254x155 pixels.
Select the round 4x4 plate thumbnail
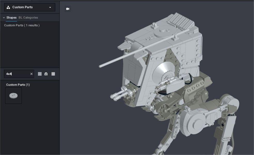coord(13,96)
